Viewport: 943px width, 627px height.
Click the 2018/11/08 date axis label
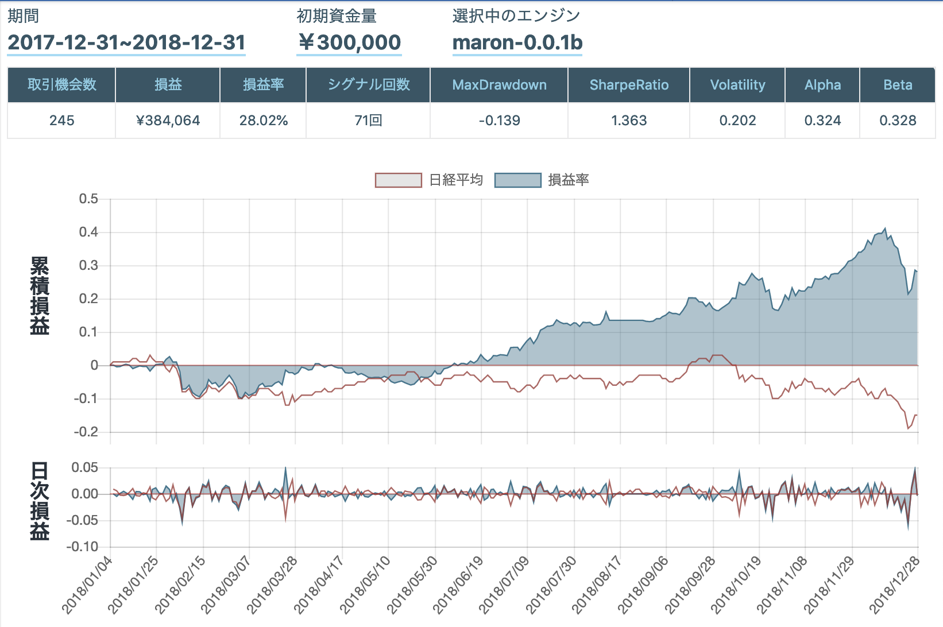pyautogui.click(x=782, y=585)
